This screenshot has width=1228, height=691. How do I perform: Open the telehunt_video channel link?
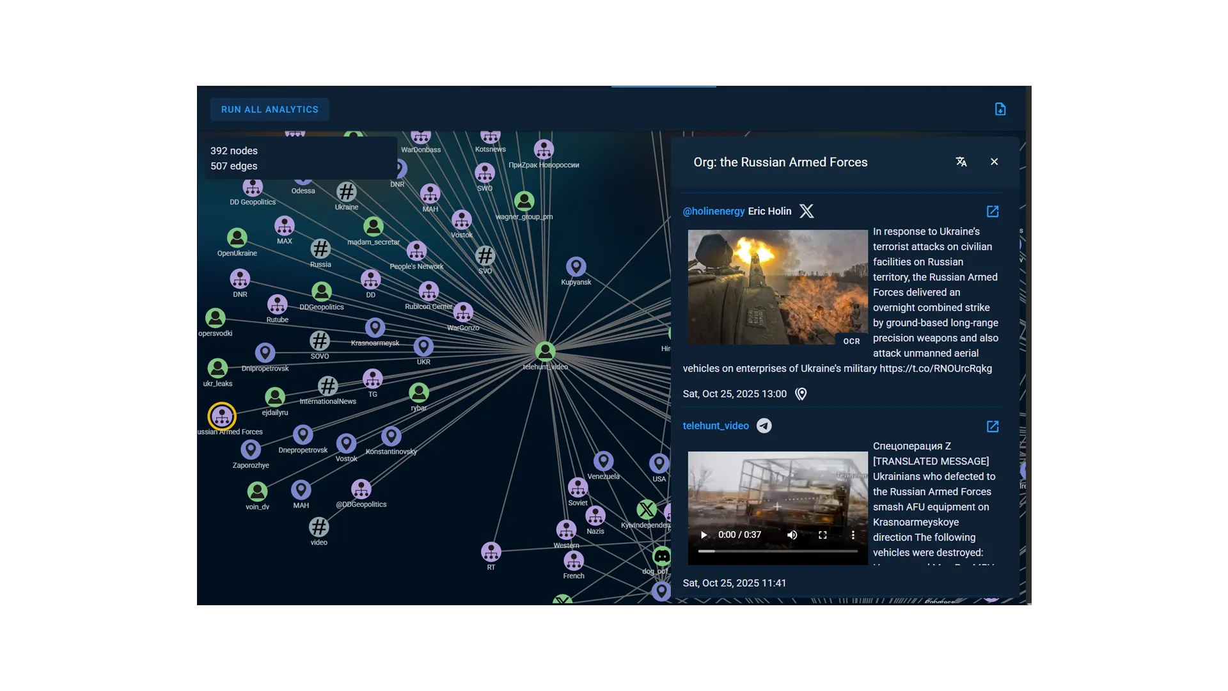715,426
